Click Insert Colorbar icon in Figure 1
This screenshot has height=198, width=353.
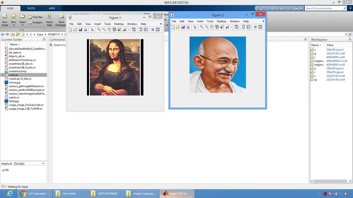pyautogui.click(x=141, y=30)
